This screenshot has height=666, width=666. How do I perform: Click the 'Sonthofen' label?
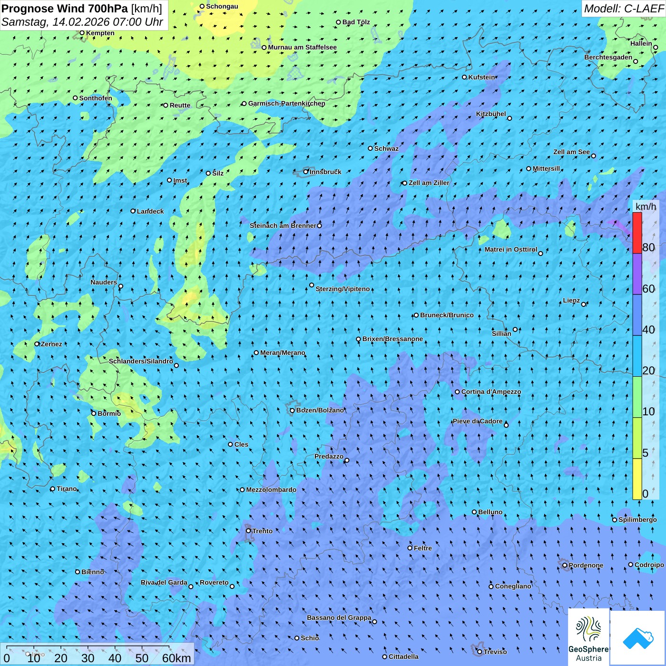[x=96, y=98]
